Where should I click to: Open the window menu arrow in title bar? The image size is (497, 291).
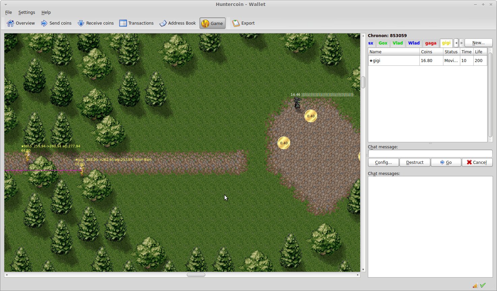pyautogui.click(x=6, y=4)
